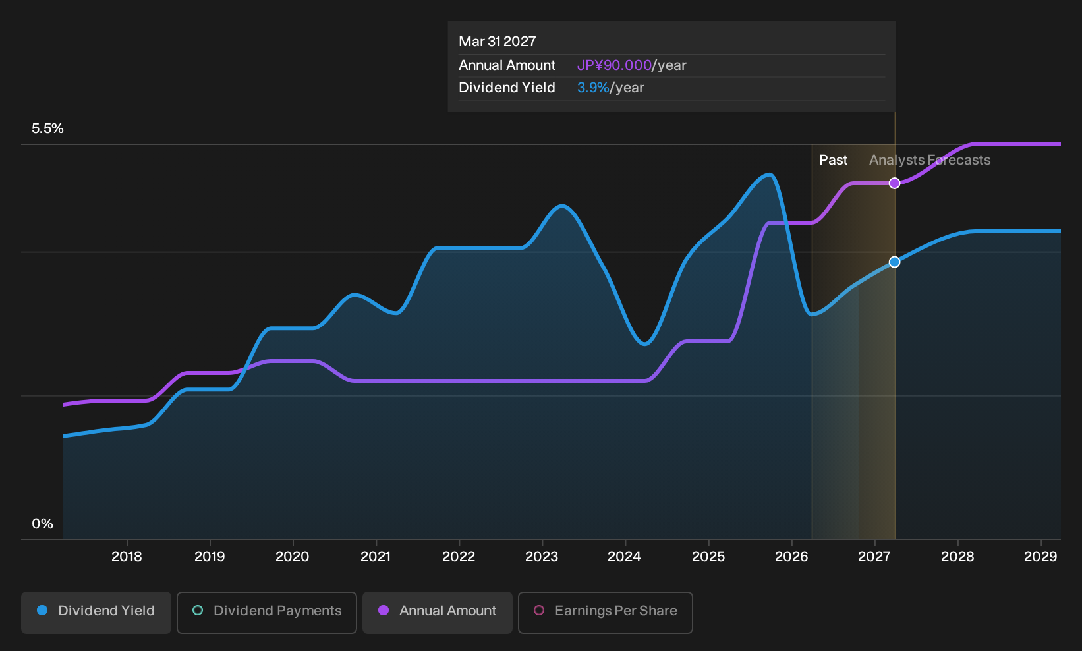1082x651 pixels.
Task: Click the 2020 x-axis label
Action: click(x=292, y=557)
